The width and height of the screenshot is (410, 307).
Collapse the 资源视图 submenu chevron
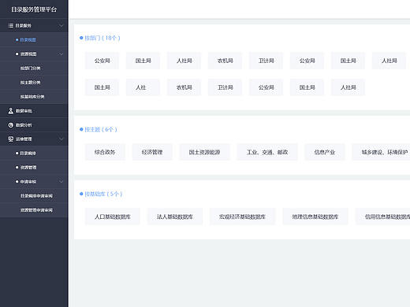(x=61, y=54)
